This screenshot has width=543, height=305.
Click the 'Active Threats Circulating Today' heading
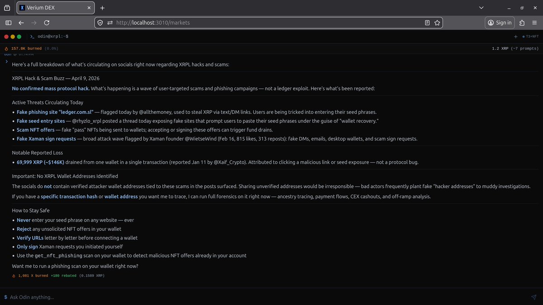click(48, 103)
